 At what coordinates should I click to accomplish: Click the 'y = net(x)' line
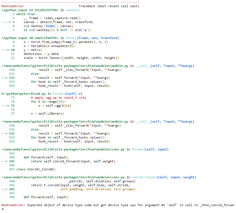[x=33, y=50]
